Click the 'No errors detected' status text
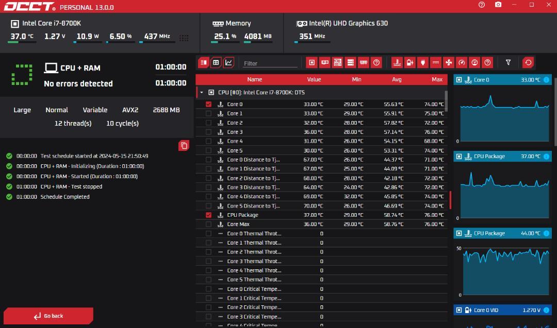Image resolution: width=557 pixels, height=328 pixels. 78,84
